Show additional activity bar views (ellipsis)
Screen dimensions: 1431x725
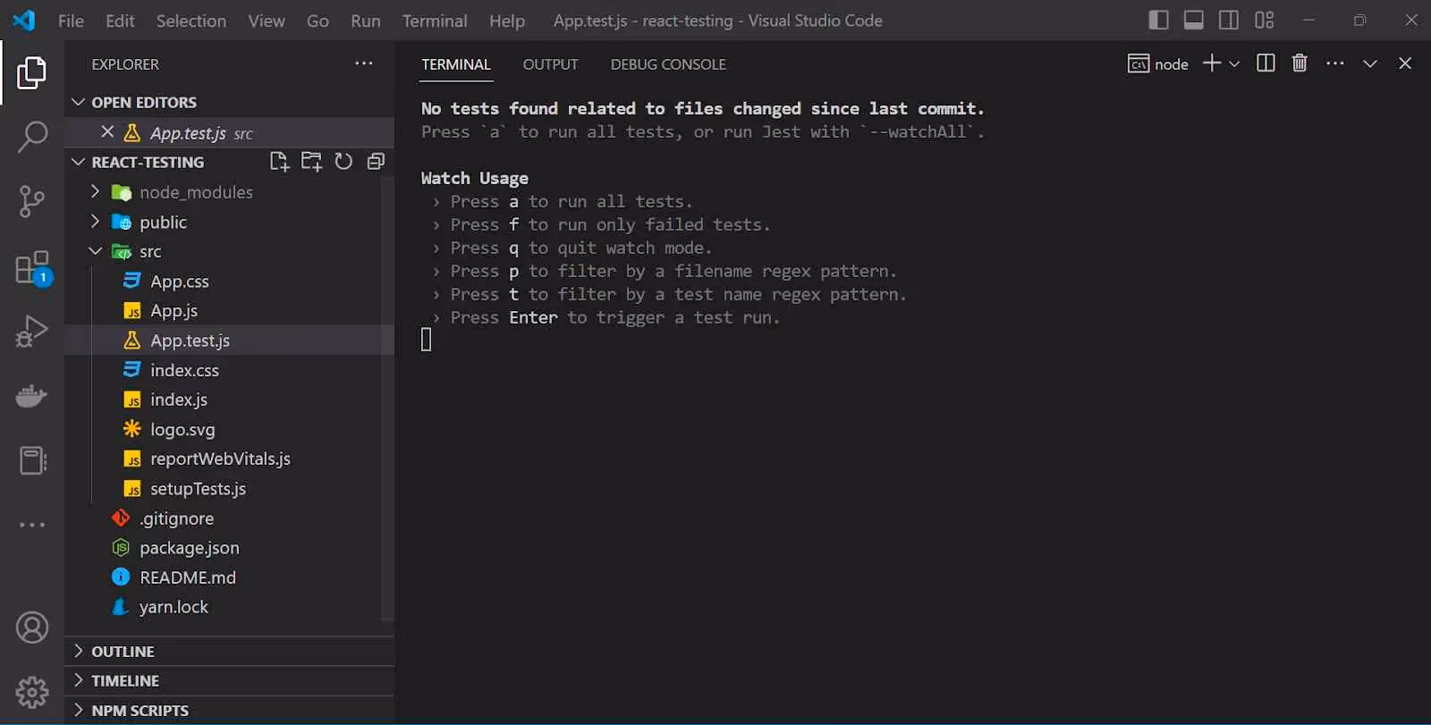(32, 525)
